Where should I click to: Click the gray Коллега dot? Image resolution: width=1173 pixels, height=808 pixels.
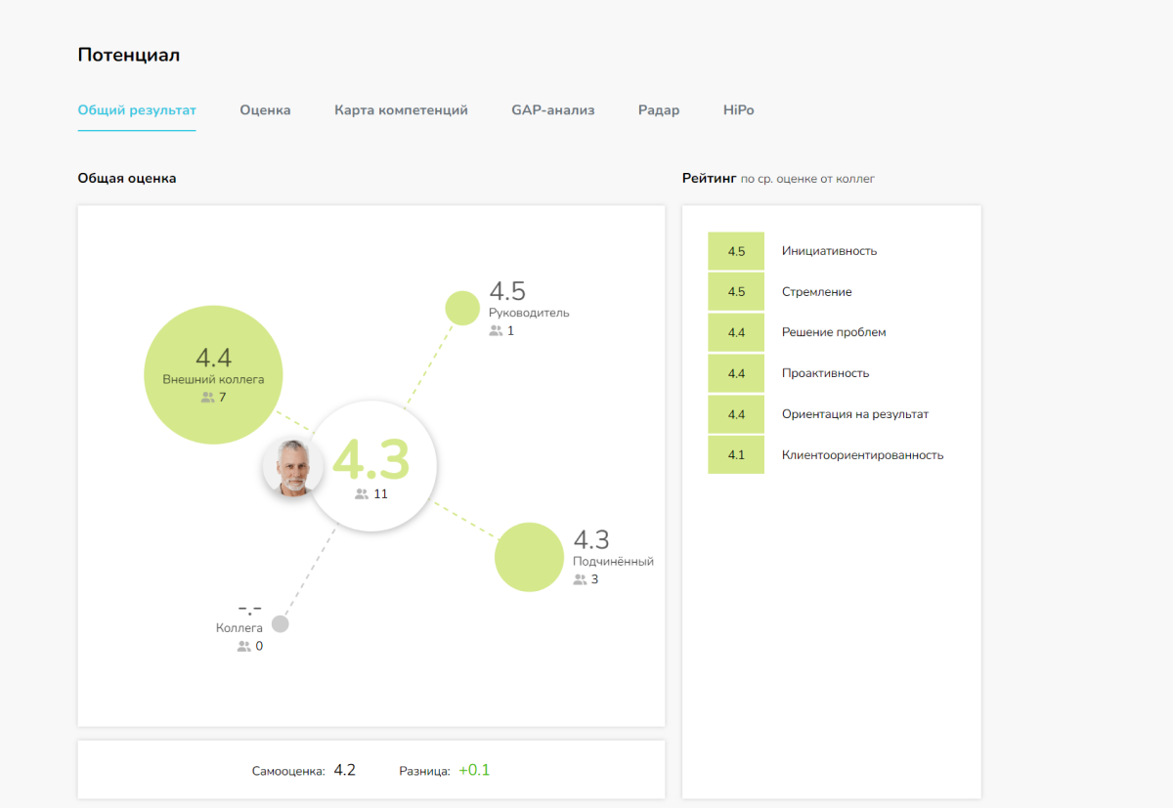281,623
